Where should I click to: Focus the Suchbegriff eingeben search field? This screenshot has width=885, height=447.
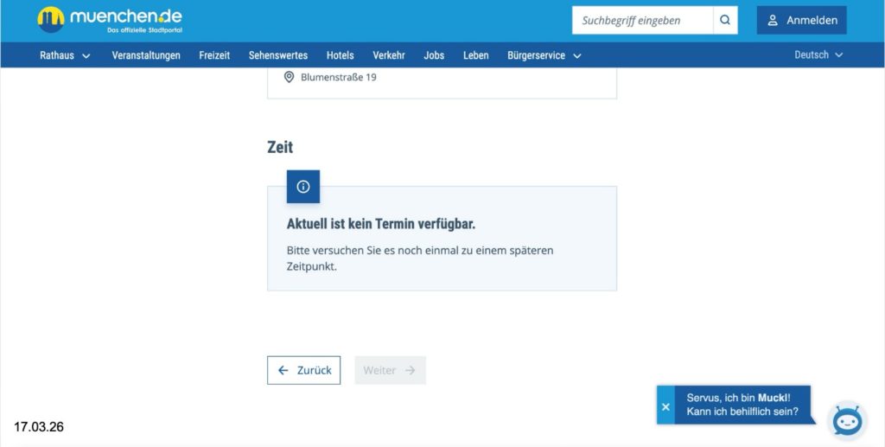pyautogui.click(x=642, y=20)
